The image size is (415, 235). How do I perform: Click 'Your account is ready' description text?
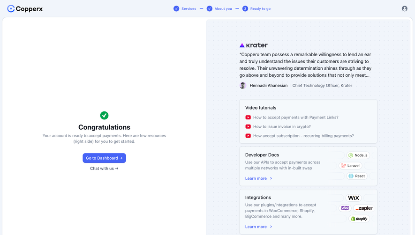tap(104, 139)
